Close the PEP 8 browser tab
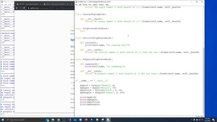The width and height of the screenshot is (217, 122). pyautogui.click(x=67, y=4)
